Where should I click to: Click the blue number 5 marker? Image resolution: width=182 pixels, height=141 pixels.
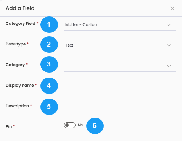pos(49,107)
